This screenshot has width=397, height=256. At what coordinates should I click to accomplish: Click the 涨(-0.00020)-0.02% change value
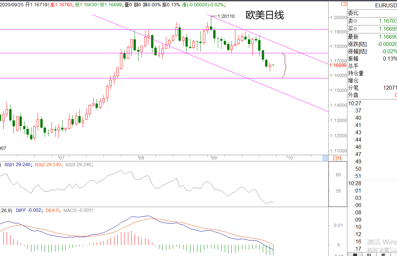(204, 5)
